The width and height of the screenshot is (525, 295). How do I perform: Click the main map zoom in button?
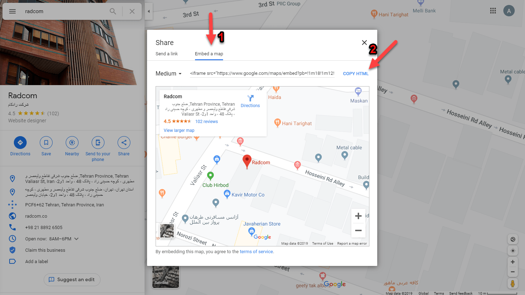pos(513,262)
